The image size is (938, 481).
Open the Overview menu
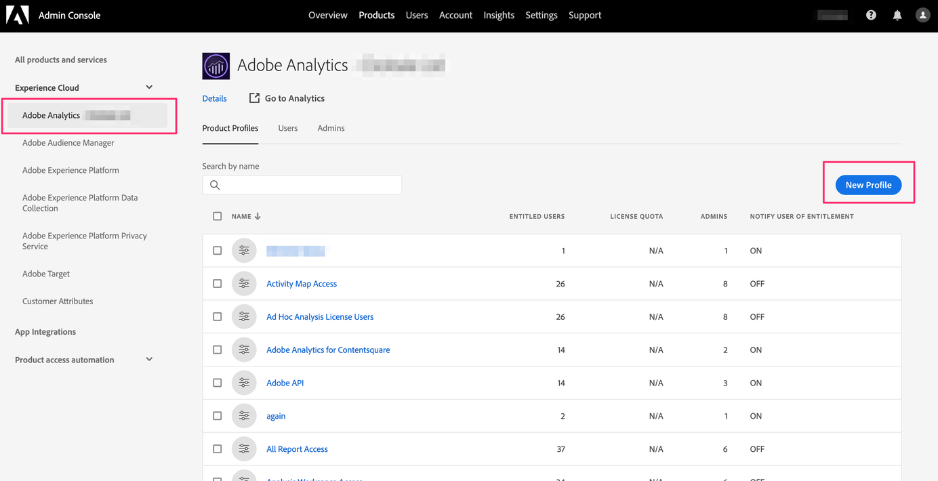(x=328, y=15)
